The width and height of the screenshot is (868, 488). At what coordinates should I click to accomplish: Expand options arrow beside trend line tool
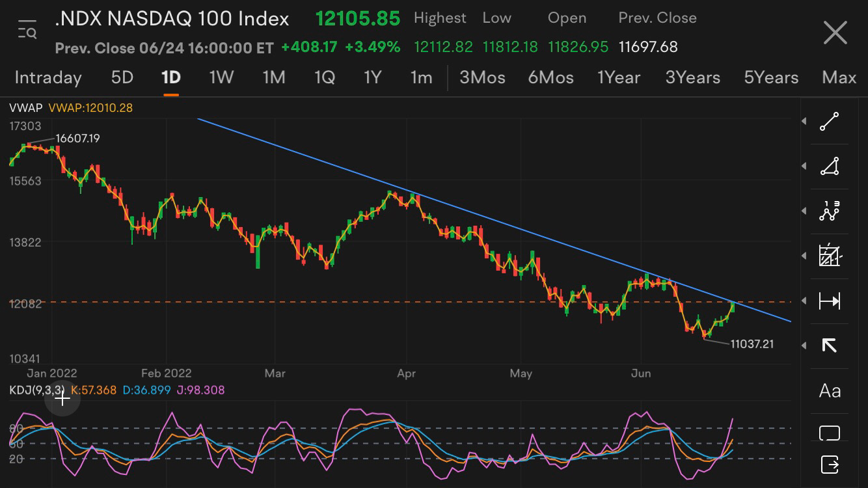point(805,122)
